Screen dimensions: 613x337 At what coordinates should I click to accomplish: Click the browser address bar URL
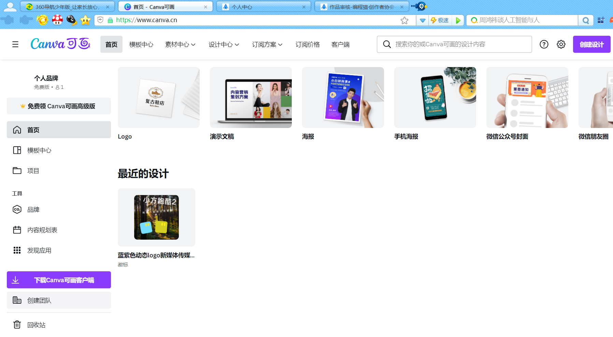tap(146, 20)
